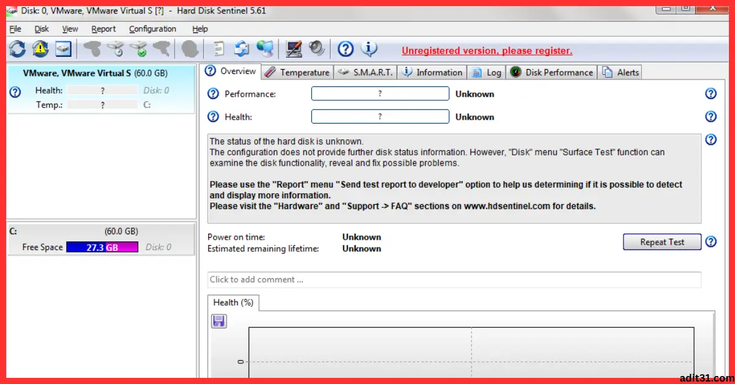
Task: Open the Information tab
Action: pos(432,72)
